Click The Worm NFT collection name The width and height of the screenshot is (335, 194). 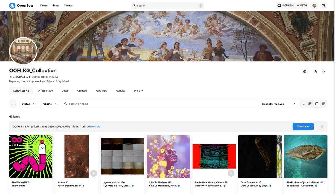pyautogui.click(x=20, y=186)
